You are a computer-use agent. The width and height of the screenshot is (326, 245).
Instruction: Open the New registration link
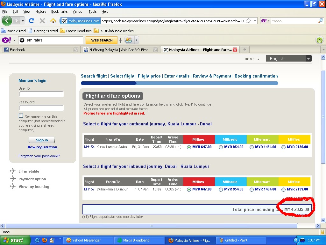42,147
